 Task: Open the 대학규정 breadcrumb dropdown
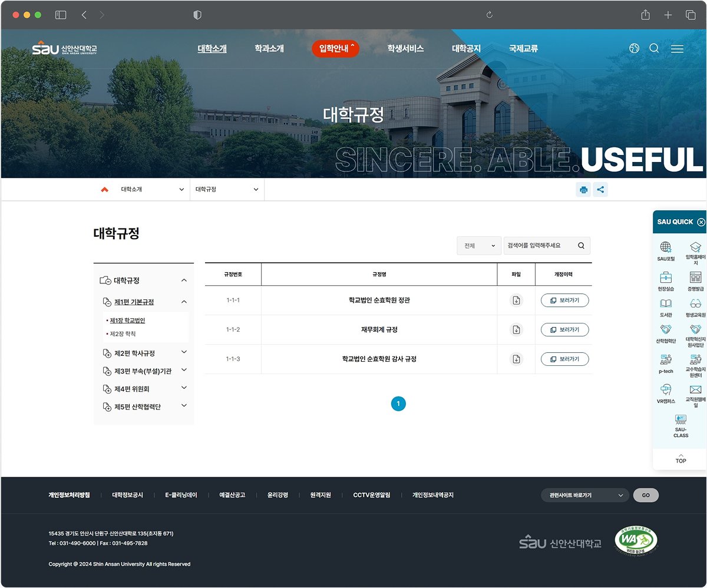coord(227,190)
